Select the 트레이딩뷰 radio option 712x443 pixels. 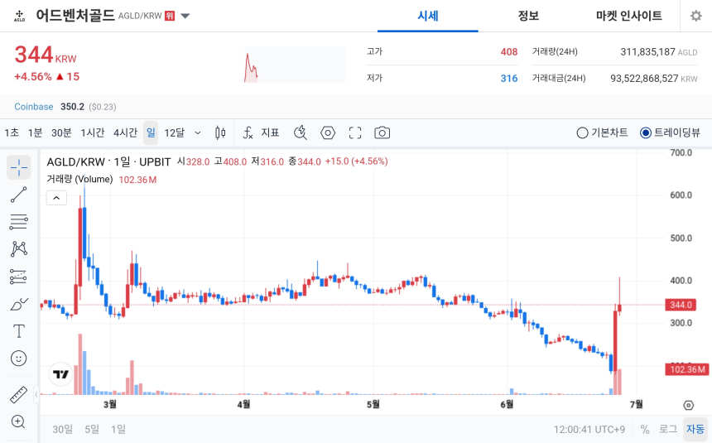[x=670, y=132]
